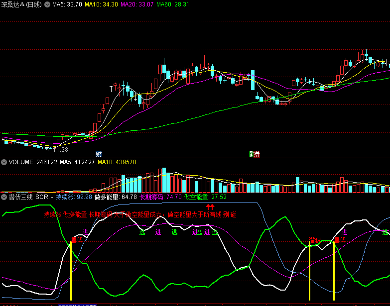Select the leftmost yellow vertical signal bar
The width and height of the screenshot is (390, 306).
coord(71,271)
